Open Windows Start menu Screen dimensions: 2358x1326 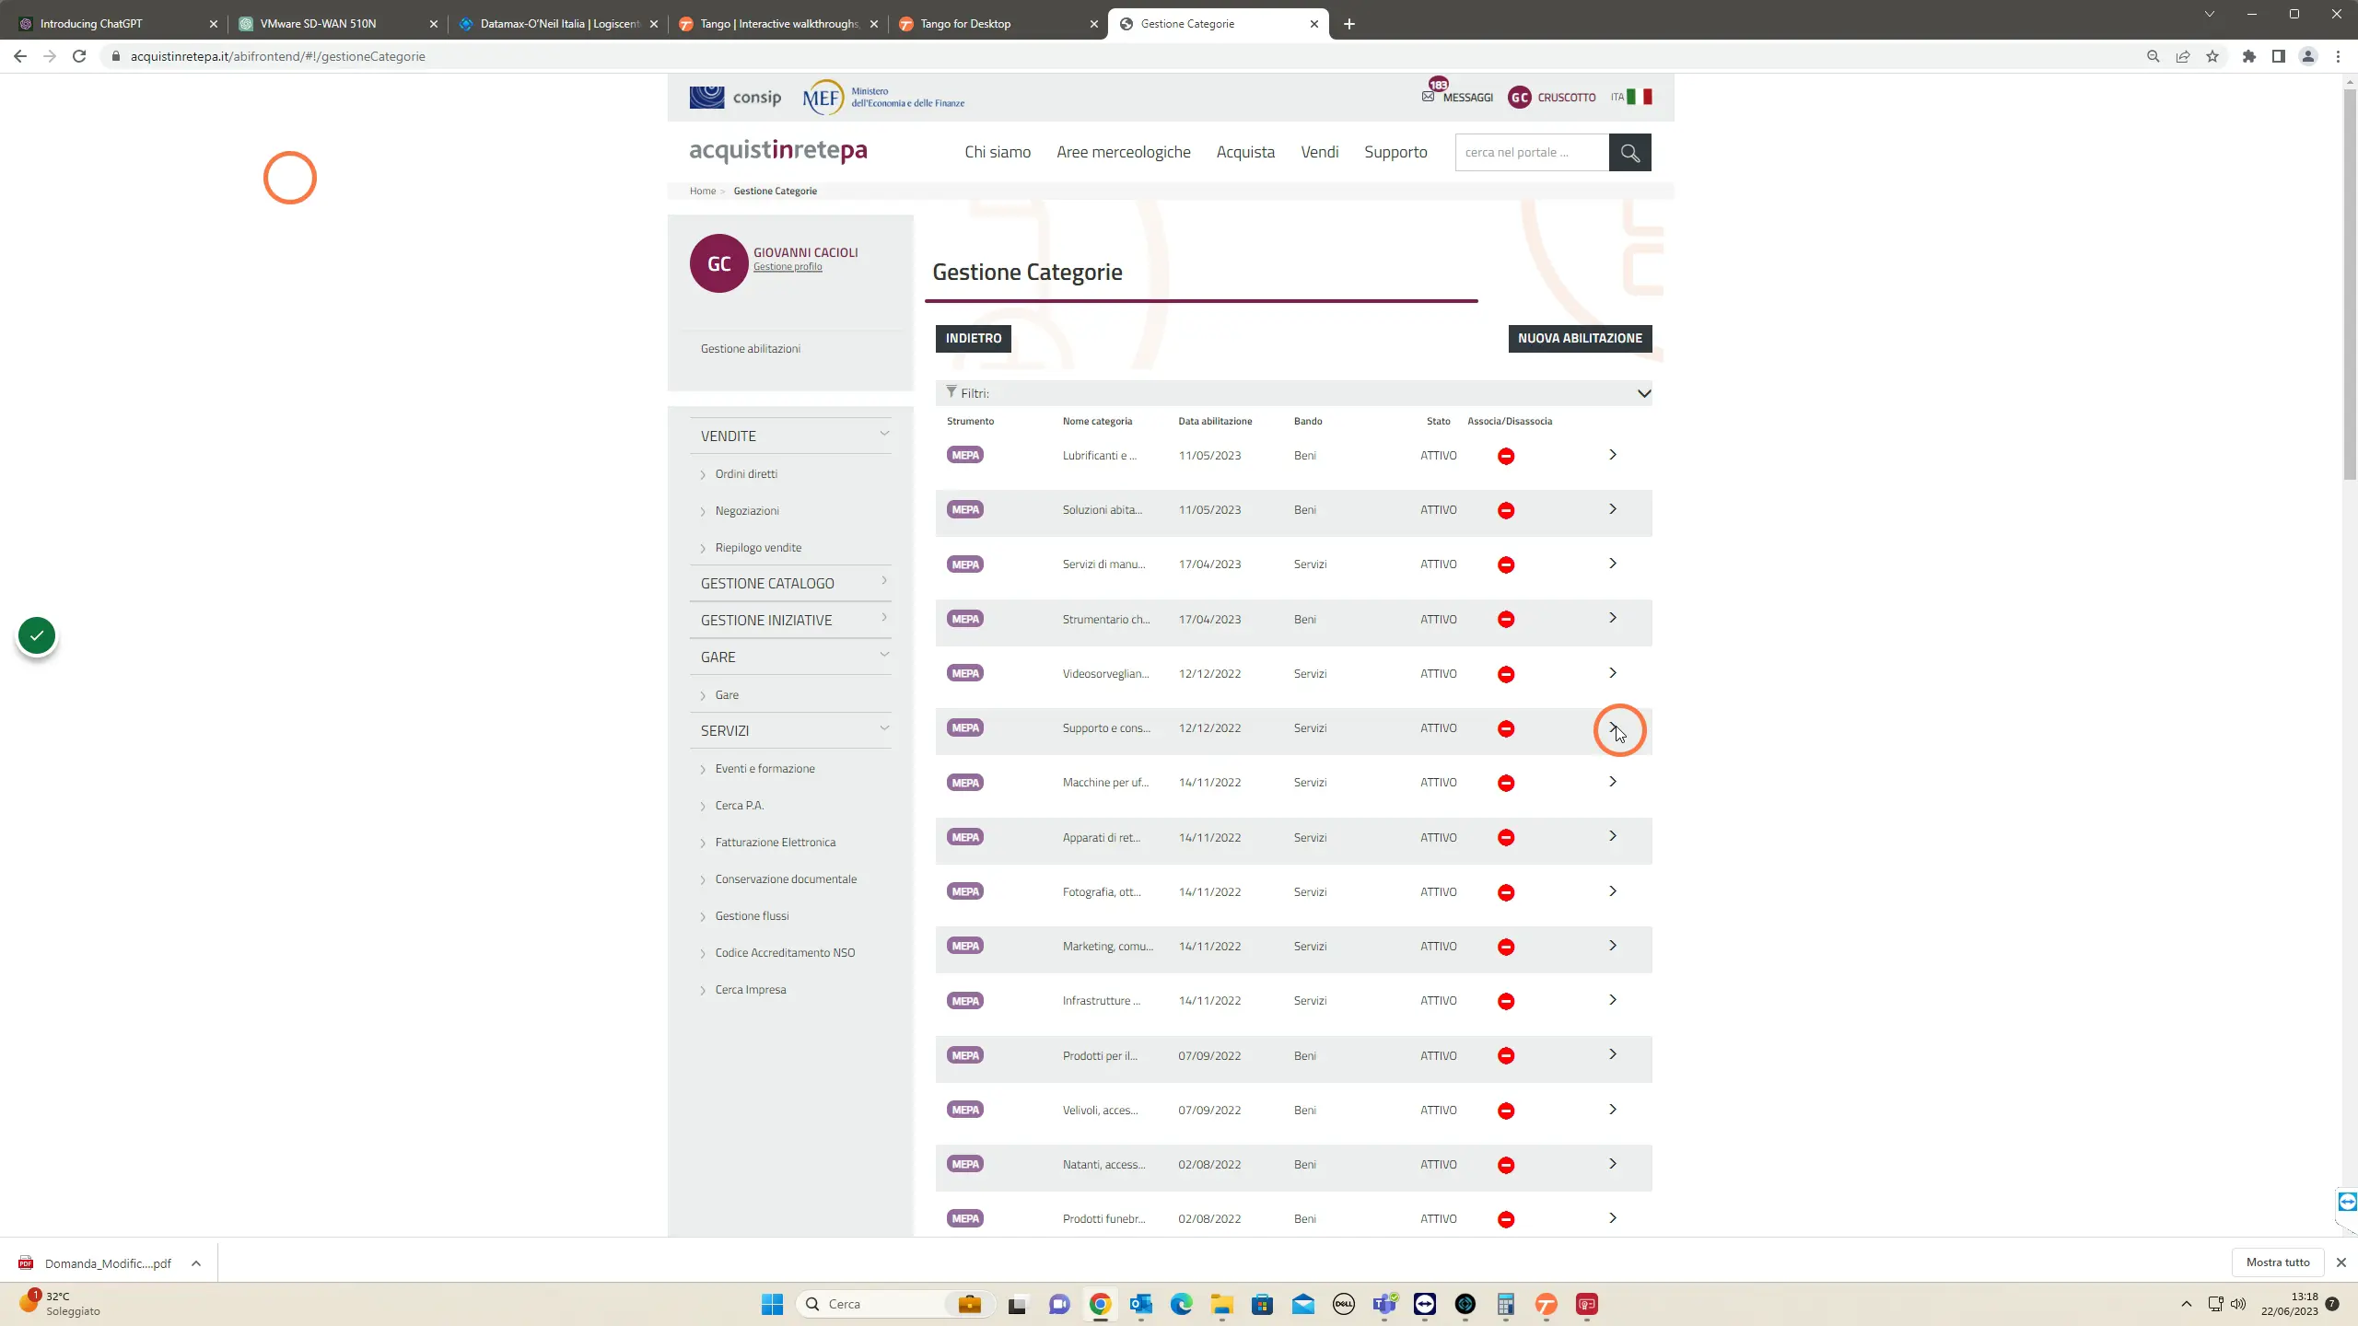[x=772, y=1304]
